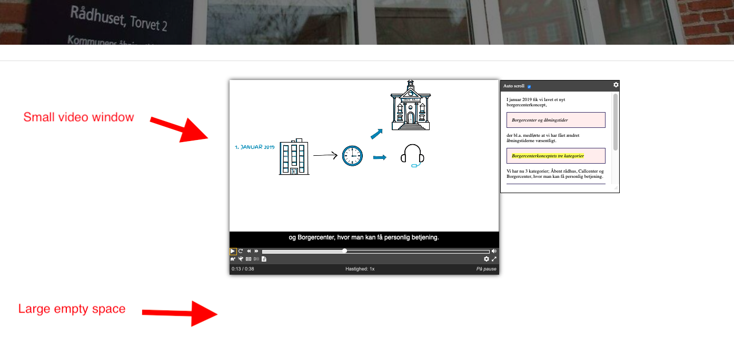Click transcript line 'Vi har nu 3 kategorier'
The height and width of the screenshot is (361, 734).
(x=555, y=174)
